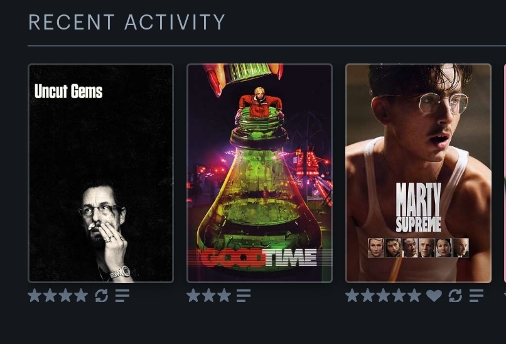Click the fifth star under Marty Supreme

coord(414,295)
